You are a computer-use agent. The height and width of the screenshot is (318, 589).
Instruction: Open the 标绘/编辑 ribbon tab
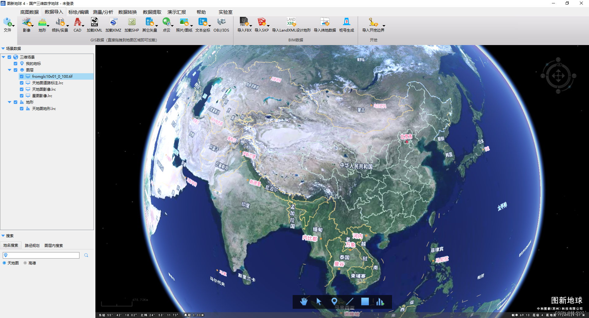78,12
